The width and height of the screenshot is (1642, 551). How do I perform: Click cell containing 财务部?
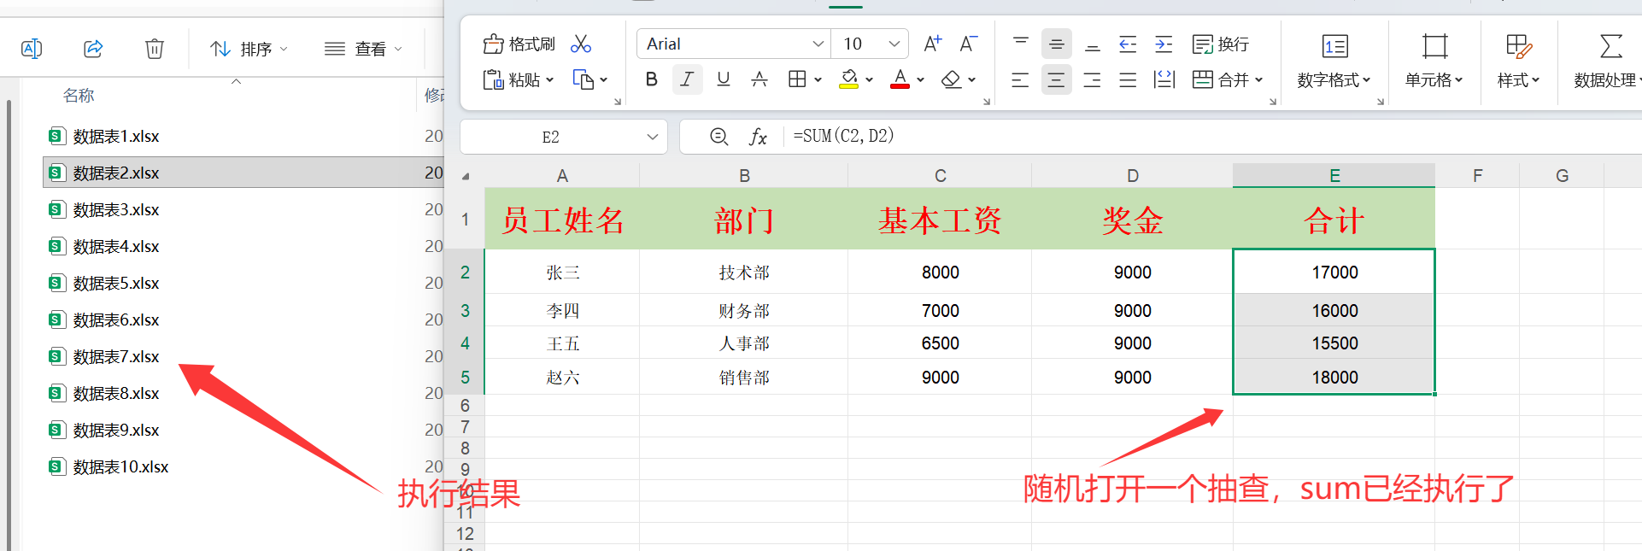(743, 310)
